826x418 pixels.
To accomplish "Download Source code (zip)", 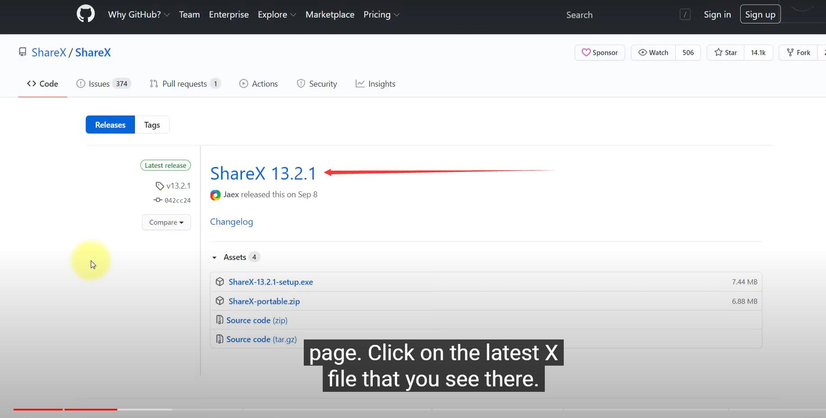I will (x=257, y=320).
